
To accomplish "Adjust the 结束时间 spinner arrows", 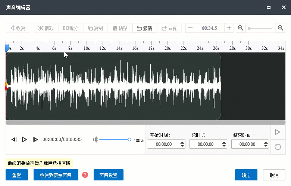I will click(266, 144).
